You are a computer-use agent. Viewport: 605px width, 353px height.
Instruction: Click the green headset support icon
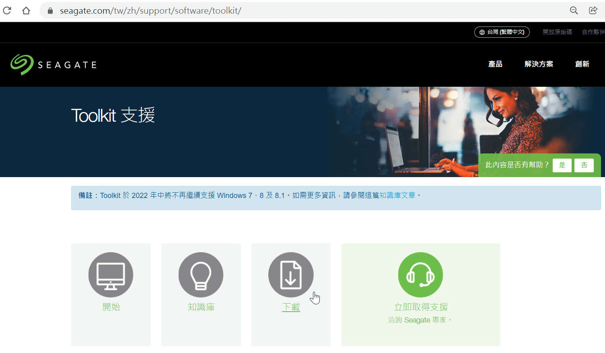(420, 275)
